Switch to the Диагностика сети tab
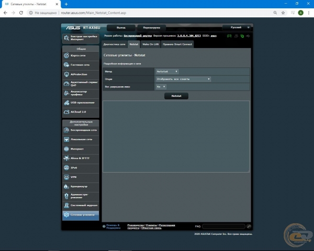 (114, 44)
